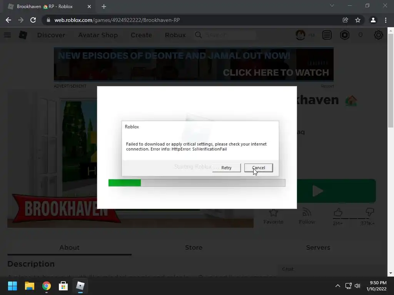Image resolution: width=394 pixels, height=295 pixels.
Task: Click scrollbar down arrow
Action: coord(391,273)
